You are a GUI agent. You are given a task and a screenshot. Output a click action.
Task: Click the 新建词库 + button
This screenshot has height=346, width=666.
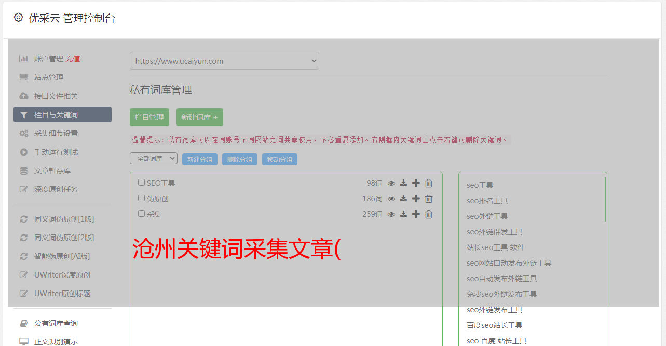tap(199, 117)
